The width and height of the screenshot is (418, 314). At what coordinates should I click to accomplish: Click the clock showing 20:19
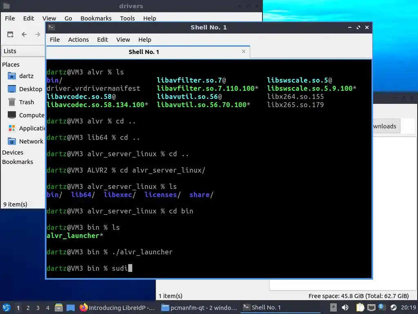(x=408, y=307)
